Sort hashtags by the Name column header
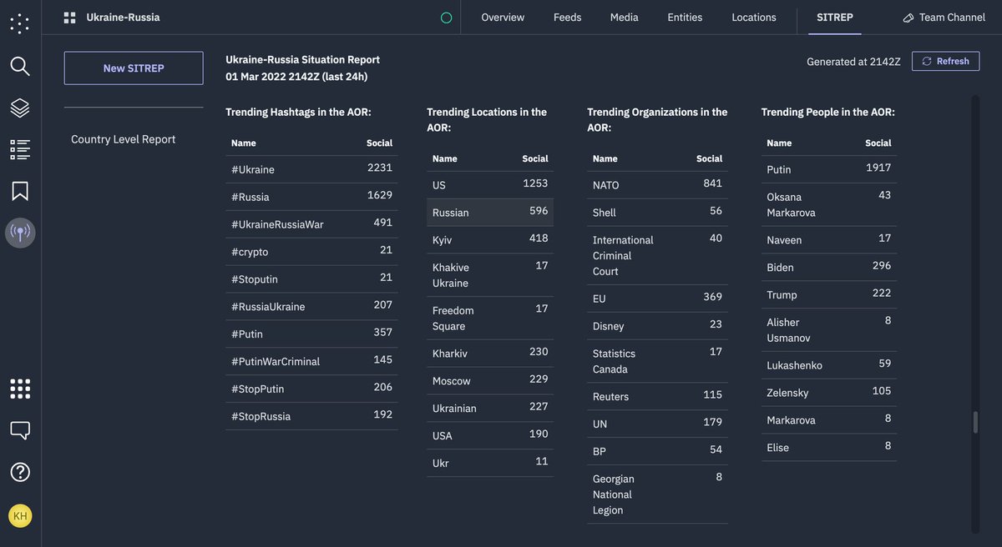Viewport: 1002px width, 547px height. click(244, 143)
